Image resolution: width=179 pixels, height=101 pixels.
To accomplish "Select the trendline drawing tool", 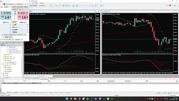I will click(x=89, y=6).
